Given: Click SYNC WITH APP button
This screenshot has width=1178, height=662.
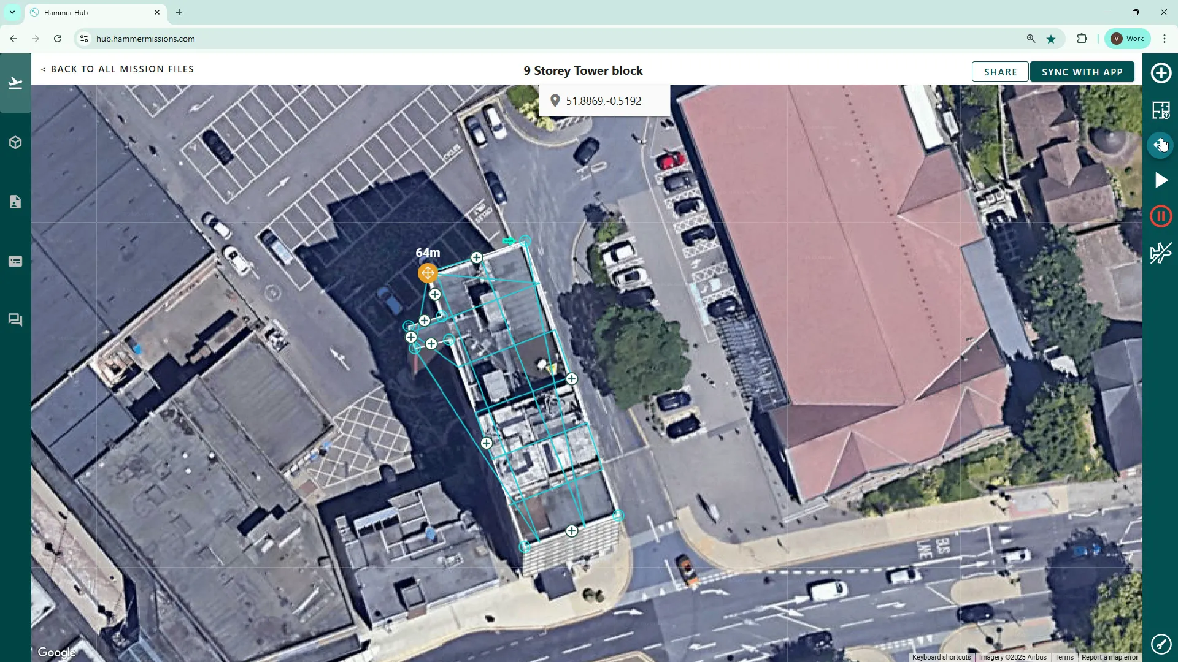Looking at the screenshot, I should point(1082,72).
